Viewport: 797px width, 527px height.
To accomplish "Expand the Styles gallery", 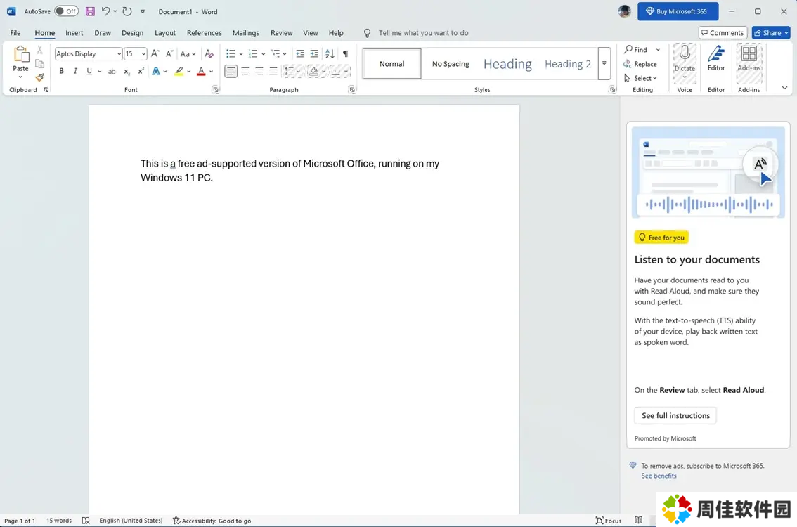I will tap(604, 63).
